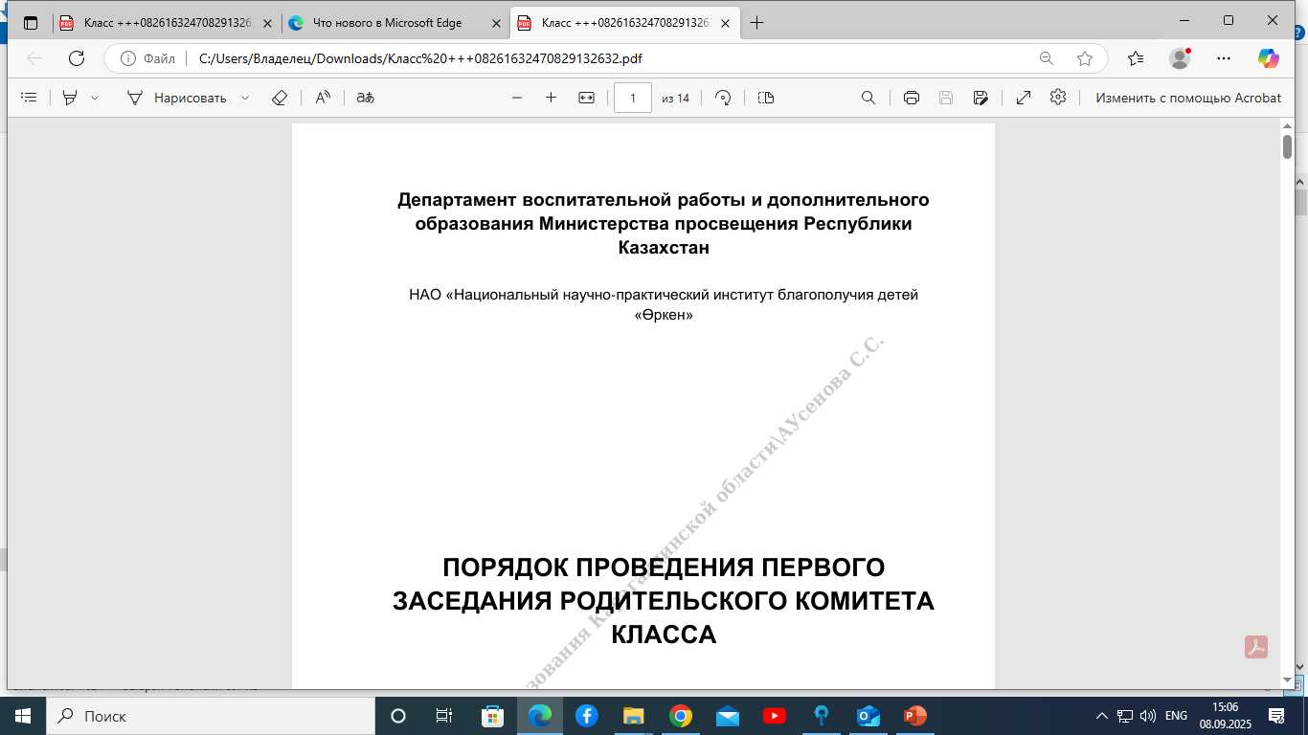Click the page number input field
This screenshot has width=1308, height=735.
click(633, 97)
